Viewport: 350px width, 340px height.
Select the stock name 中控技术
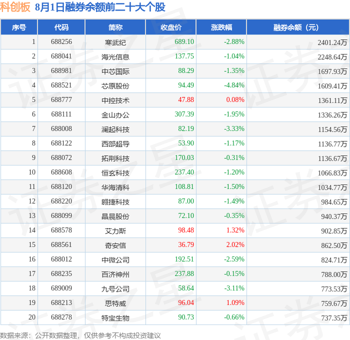(x=115, y=100)
